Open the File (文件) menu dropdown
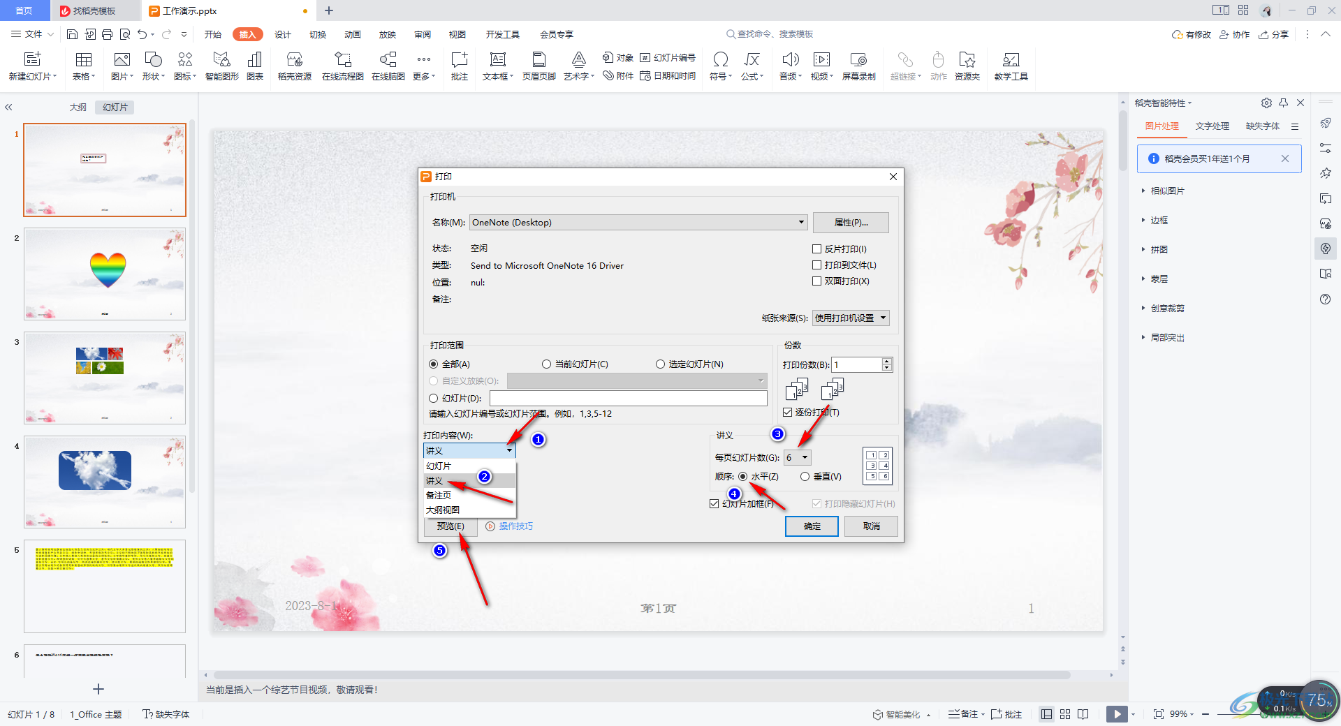The height and width of the screenshot is (726, 1341). point(33,34)
